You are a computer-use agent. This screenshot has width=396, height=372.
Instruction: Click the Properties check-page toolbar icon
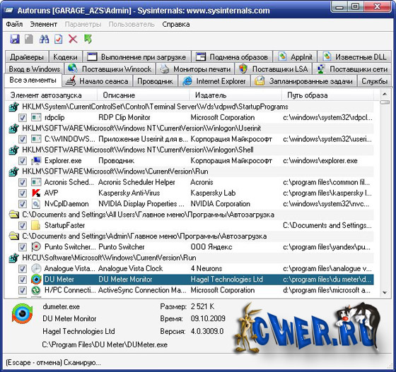point(58,39)
